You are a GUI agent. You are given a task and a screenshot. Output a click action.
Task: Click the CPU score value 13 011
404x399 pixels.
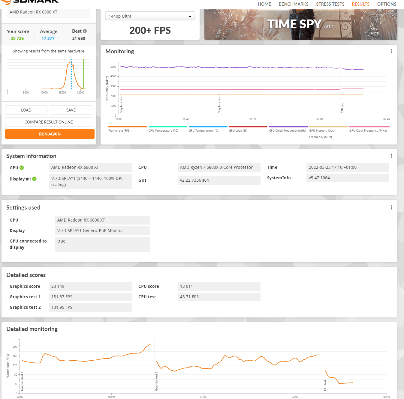(x=219, y=286)
